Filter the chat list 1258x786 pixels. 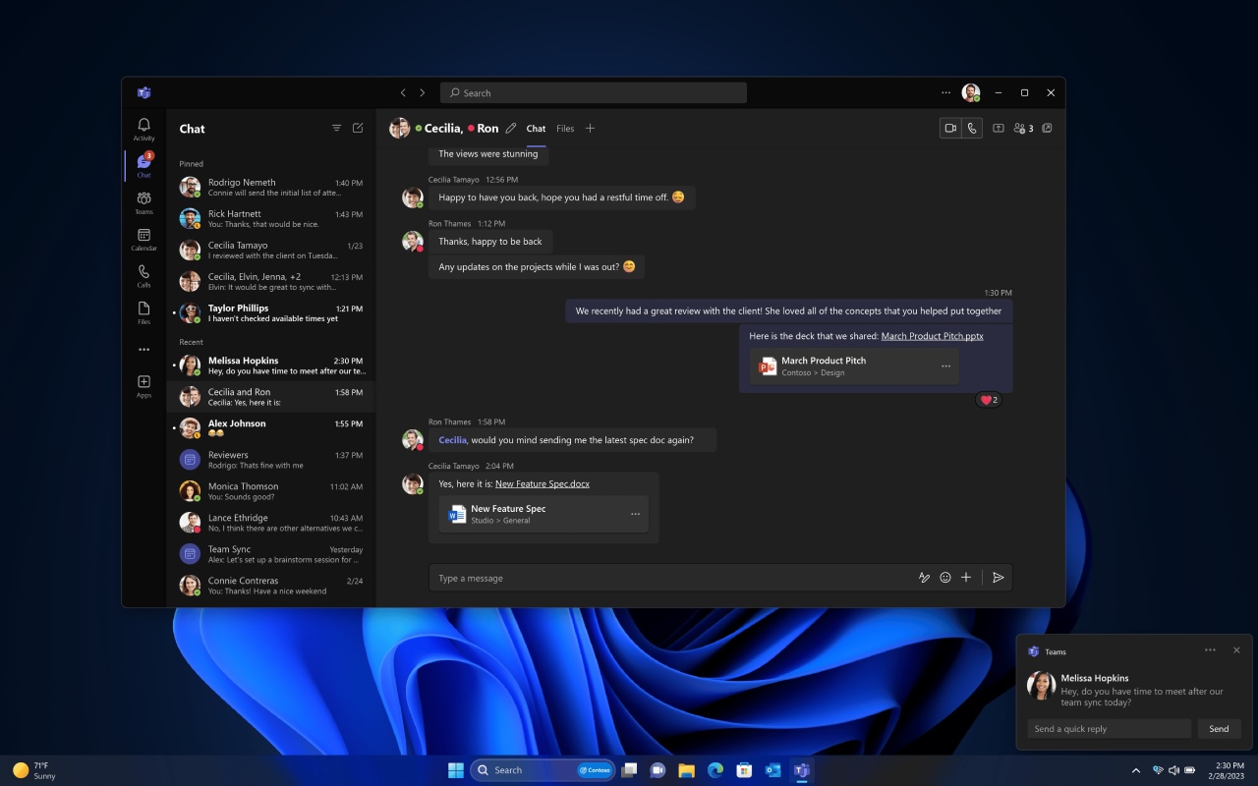click(336, 129)
